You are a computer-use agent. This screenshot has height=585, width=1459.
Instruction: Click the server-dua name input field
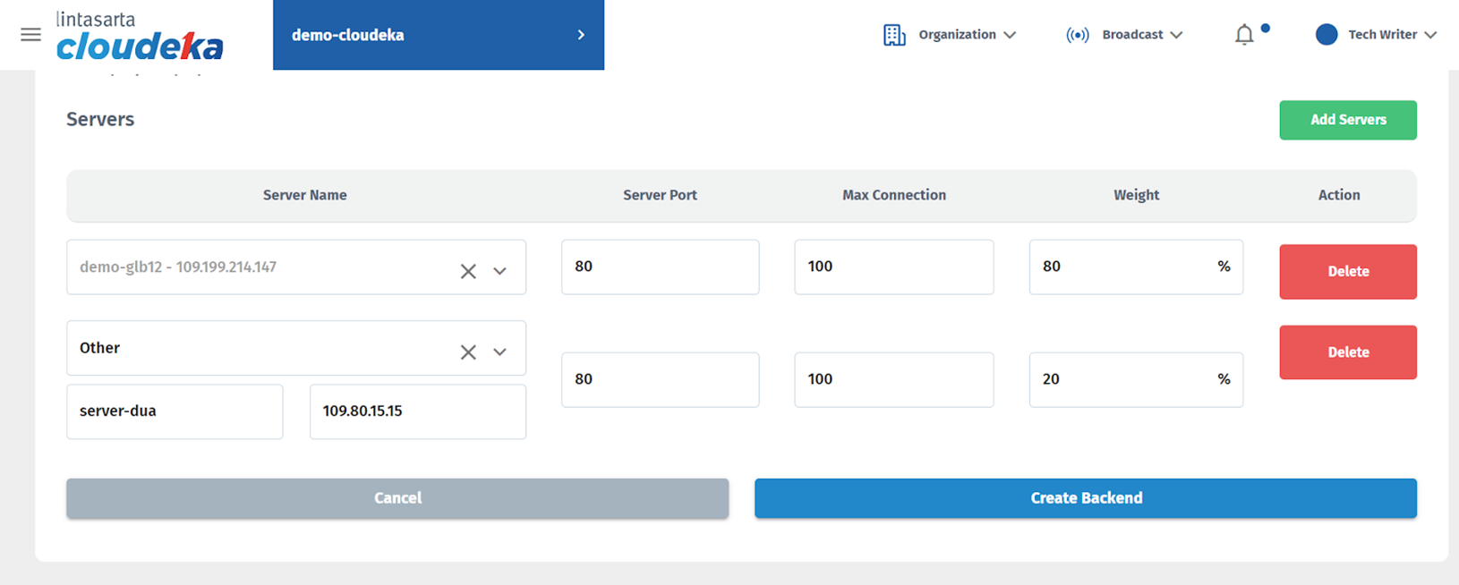pos(175,411)
